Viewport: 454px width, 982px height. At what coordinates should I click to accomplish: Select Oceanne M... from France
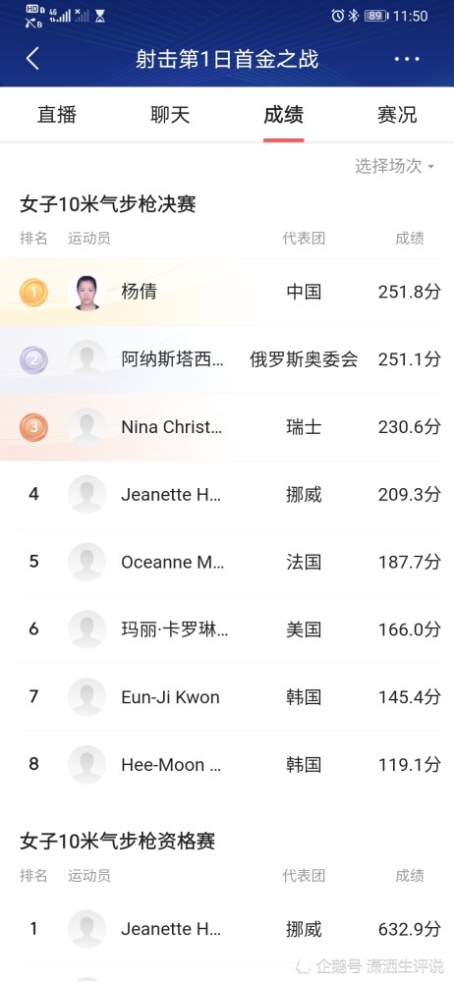(227, 562)
